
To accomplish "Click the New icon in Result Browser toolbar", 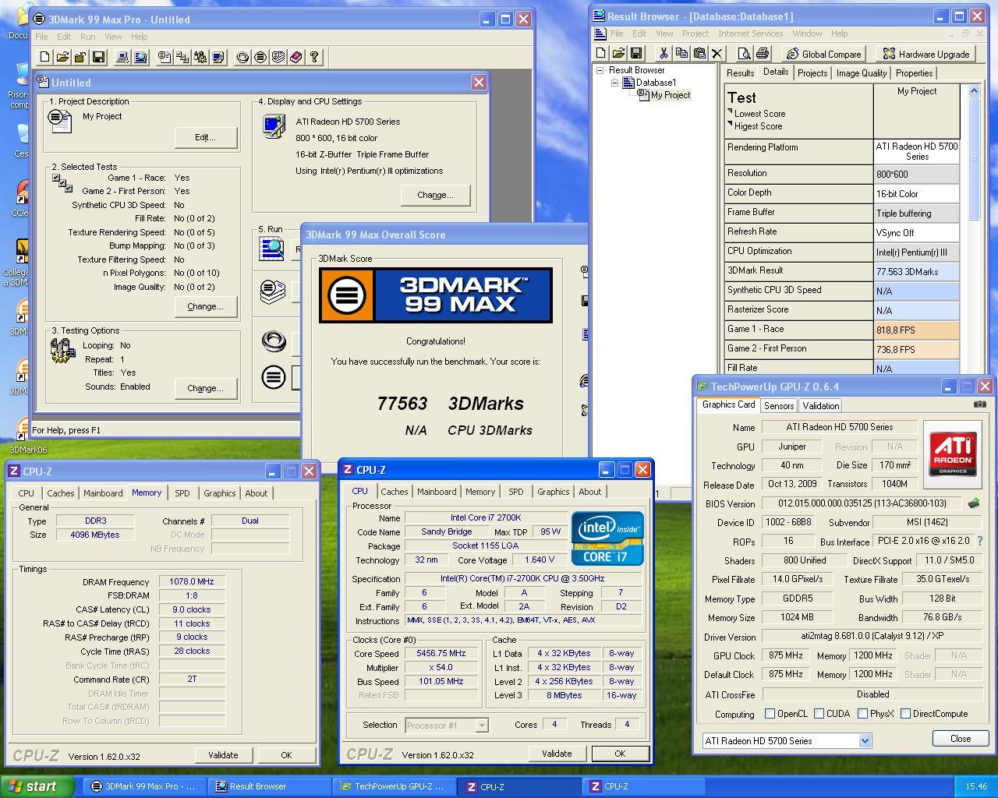I will [x=600, y=53].
